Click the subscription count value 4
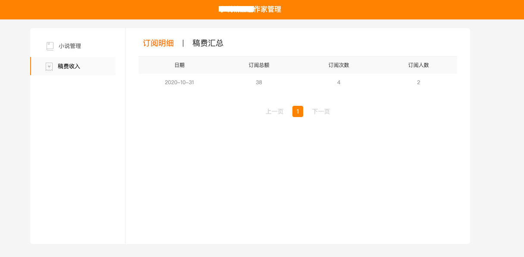 (339, 82)
